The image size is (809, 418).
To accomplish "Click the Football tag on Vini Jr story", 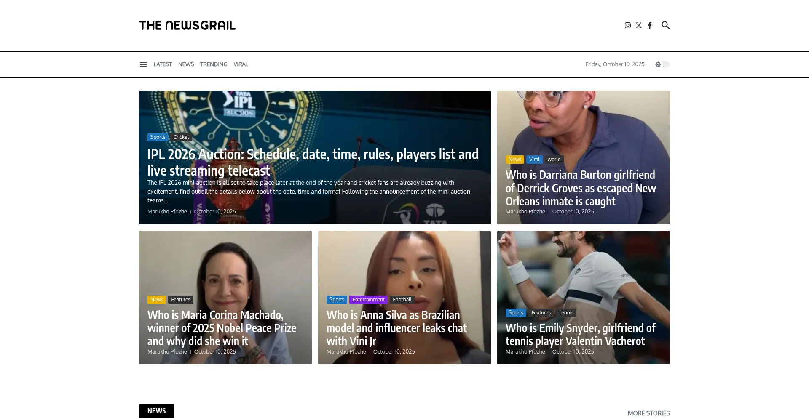I will 402,300.
